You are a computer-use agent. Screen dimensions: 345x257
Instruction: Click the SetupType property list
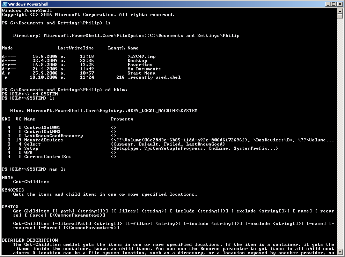coord(194,148)
